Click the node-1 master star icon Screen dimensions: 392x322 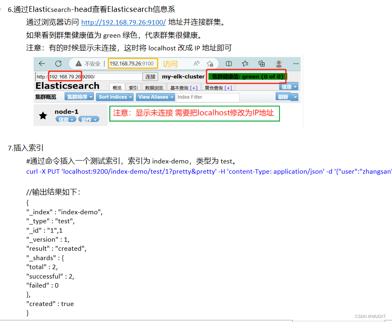[x=43, y=116]
